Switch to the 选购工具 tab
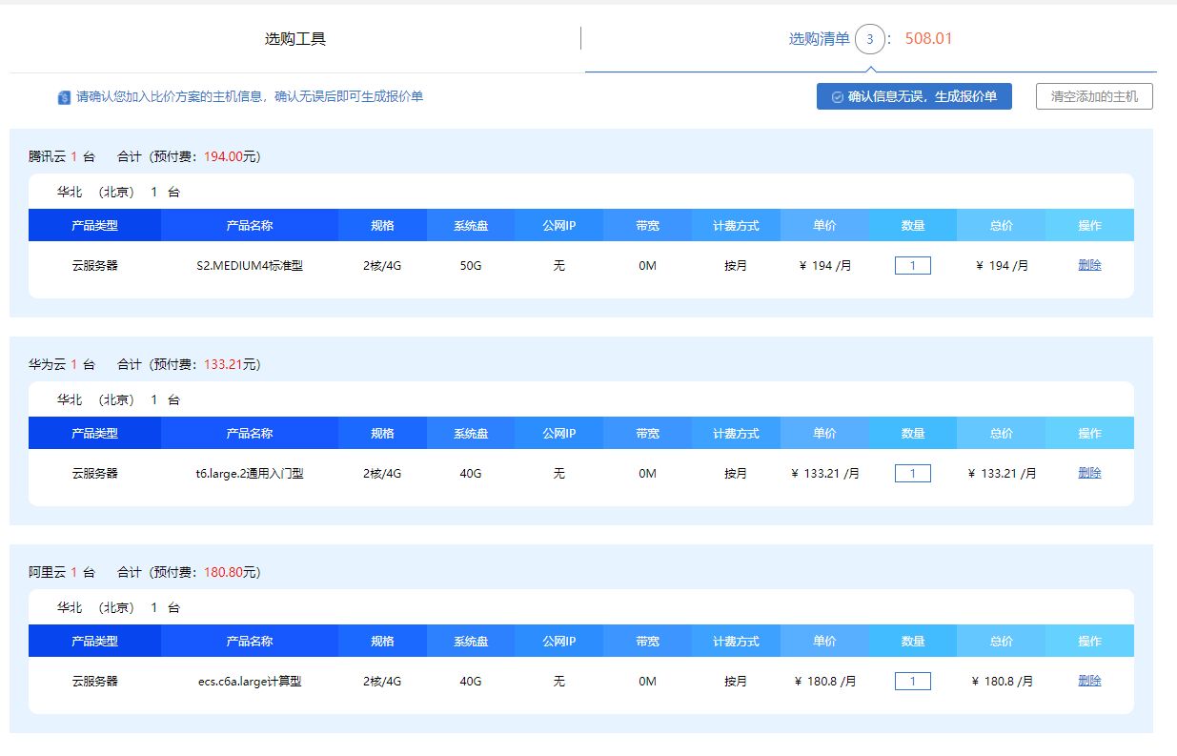 click(295, 39)
